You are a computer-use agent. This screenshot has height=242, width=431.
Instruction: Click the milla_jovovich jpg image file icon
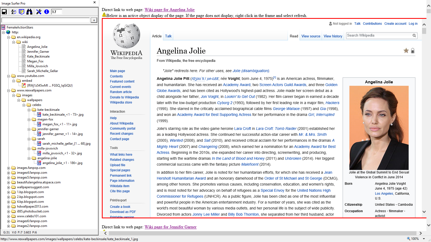click(39, 153)
